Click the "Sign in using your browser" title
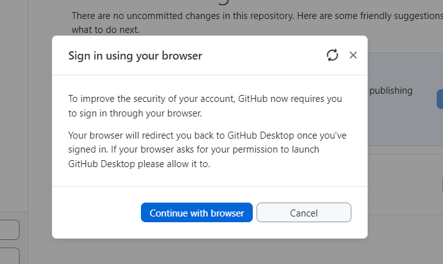The width and height of the screenshot is (443, 264). point(135,56)
